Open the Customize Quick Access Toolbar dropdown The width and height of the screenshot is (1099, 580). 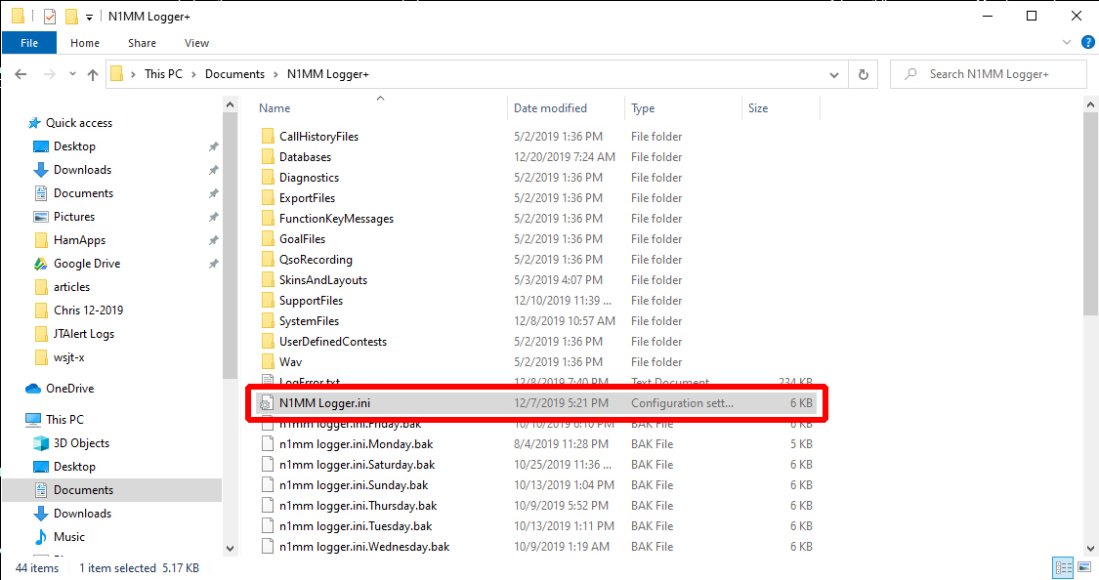click(x=89, y=17)
